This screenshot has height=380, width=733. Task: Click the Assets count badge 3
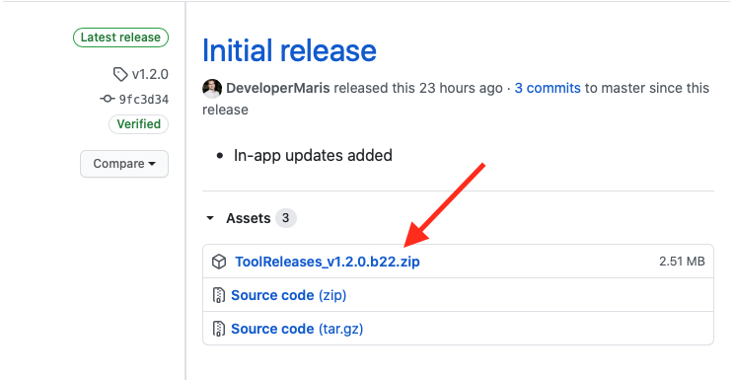coord(286,218)
